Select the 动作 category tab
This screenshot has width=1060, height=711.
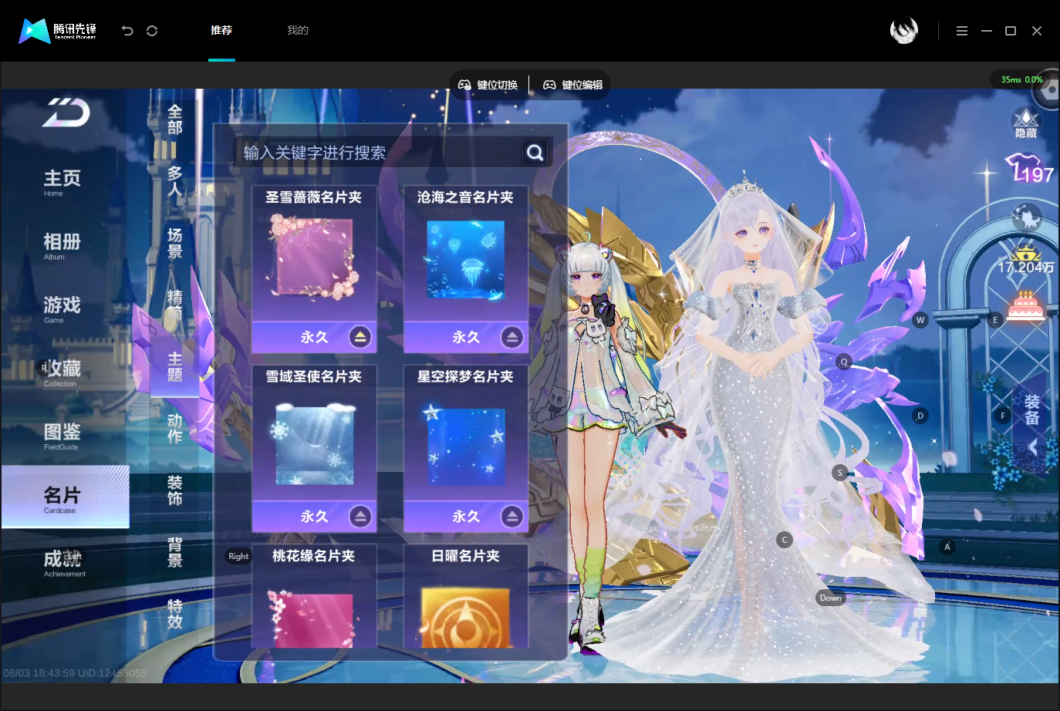tap(175, 428)
